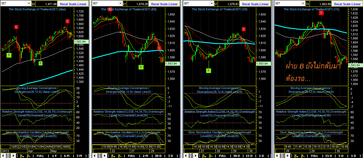Image resolution: width=363 pixels, height=158 pixels.
Task: Select 3 M range on the day chart
Action: pyautogui.click(x=79, y=156)
